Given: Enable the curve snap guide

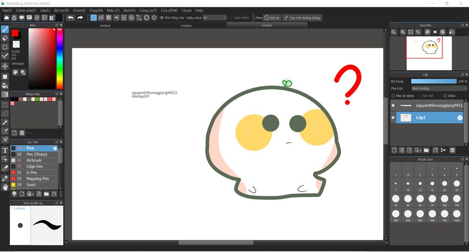Looking at the screenshot, I should (139, 18).
